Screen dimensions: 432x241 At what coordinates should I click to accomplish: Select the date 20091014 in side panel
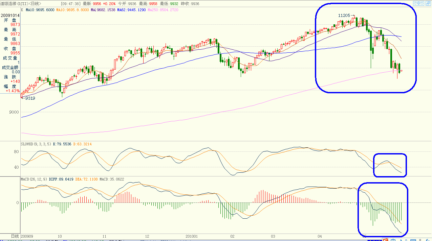10,15
